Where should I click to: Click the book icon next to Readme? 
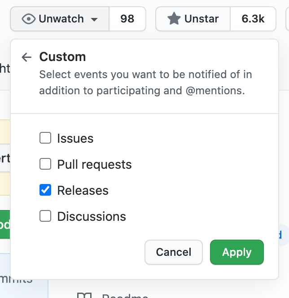tap(84, 295)
